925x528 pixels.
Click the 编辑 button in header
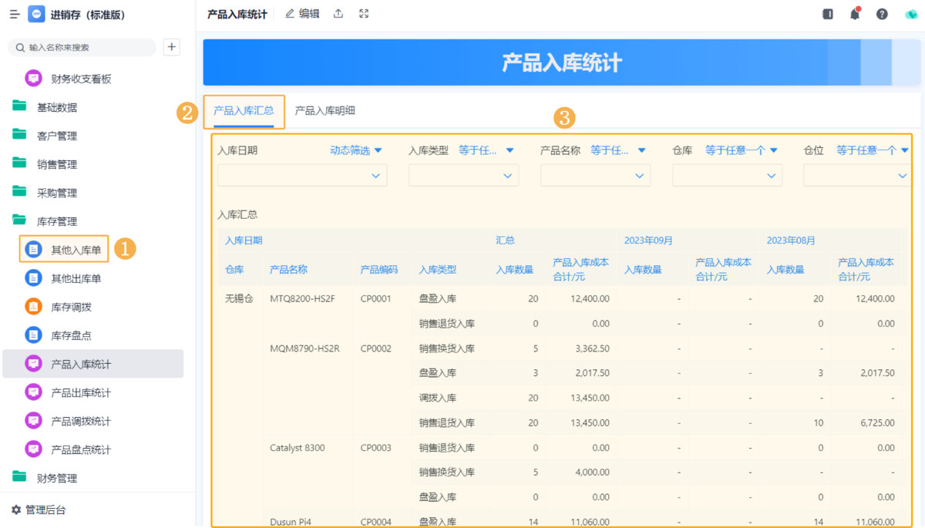302,14
